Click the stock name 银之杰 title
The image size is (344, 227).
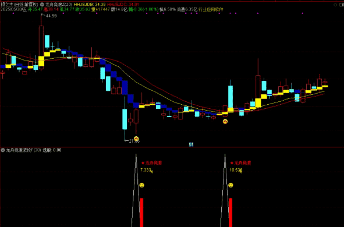tap(6, 5)
